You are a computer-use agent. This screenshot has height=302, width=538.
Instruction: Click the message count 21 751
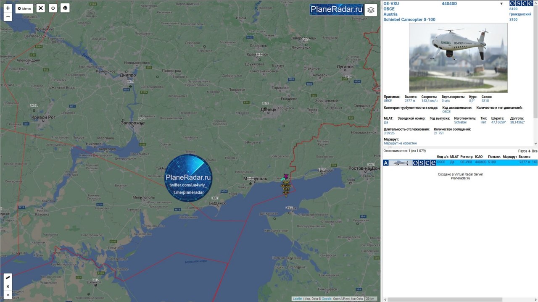coord(439,133)
